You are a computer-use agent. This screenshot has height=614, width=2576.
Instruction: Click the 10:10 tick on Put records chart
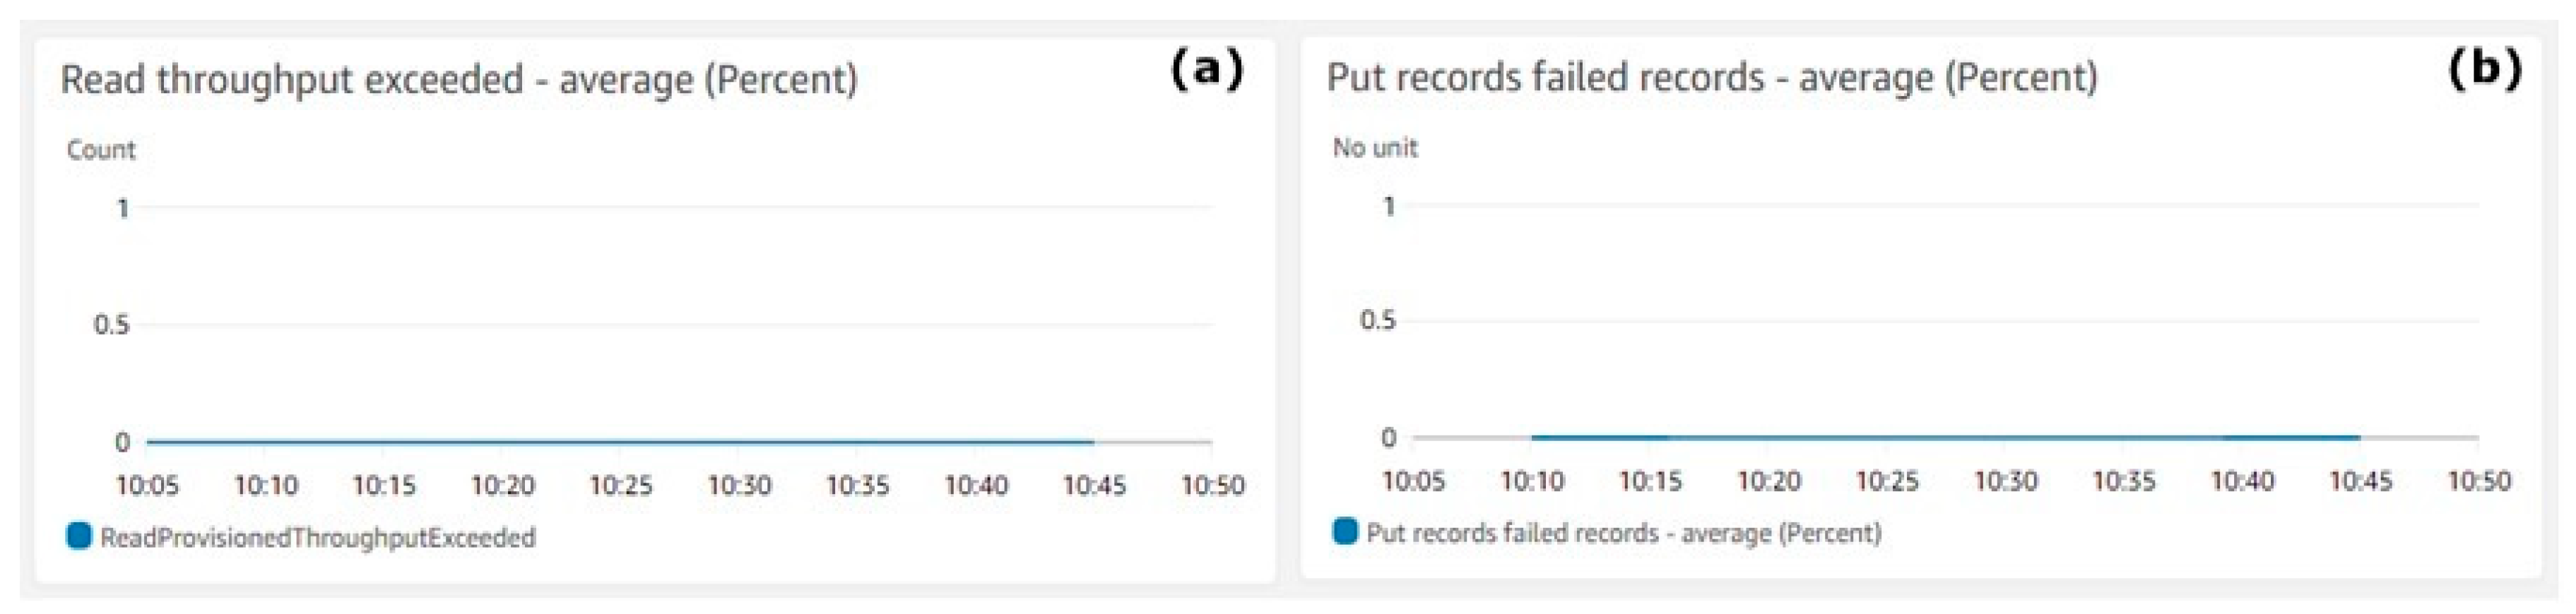1531,481
